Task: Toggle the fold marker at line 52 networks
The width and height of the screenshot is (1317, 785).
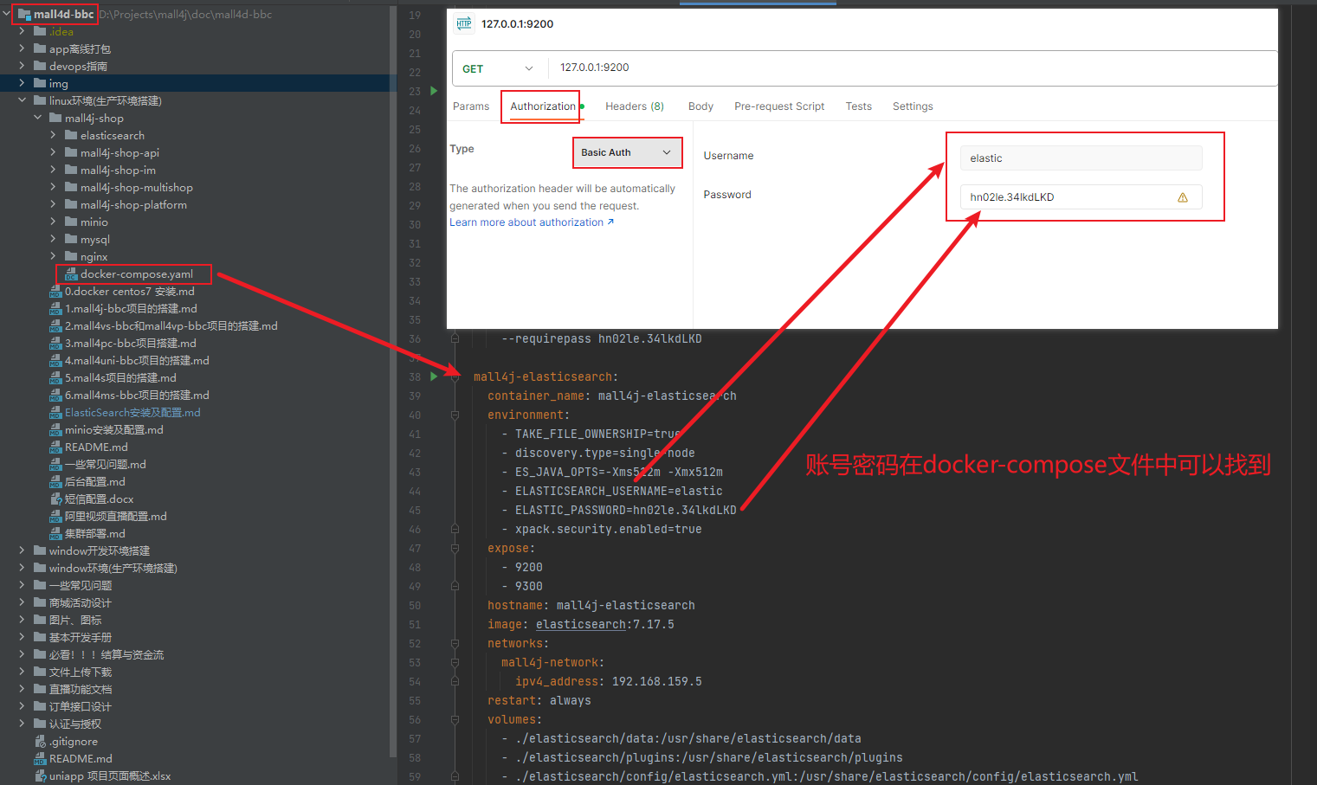Action: click(455, 644)
